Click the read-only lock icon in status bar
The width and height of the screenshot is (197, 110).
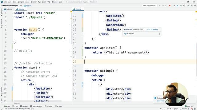[x=189, y=109]
